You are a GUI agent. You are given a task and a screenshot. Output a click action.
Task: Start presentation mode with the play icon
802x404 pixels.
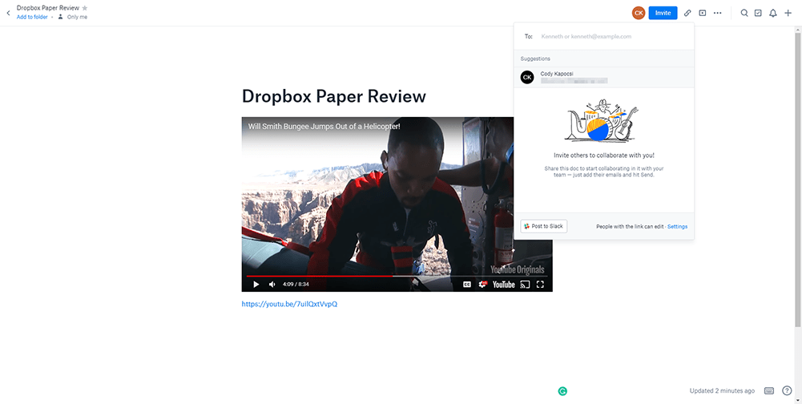[x=703, y=13]
